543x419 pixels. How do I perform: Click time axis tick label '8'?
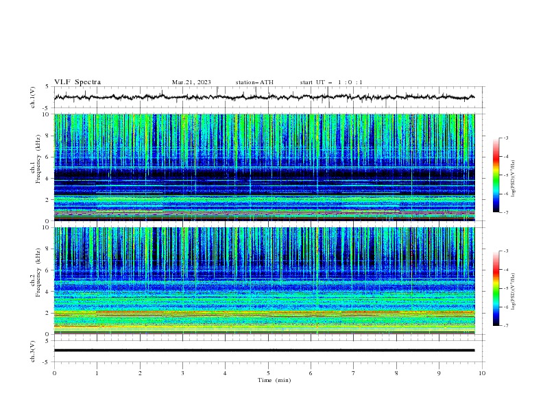[396, 373]
